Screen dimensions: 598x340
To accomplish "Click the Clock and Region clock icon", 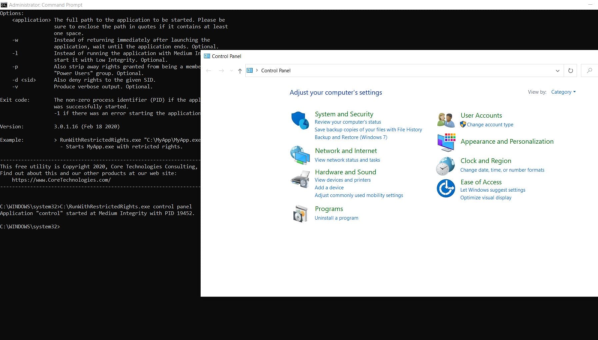I will pos(445,166).
